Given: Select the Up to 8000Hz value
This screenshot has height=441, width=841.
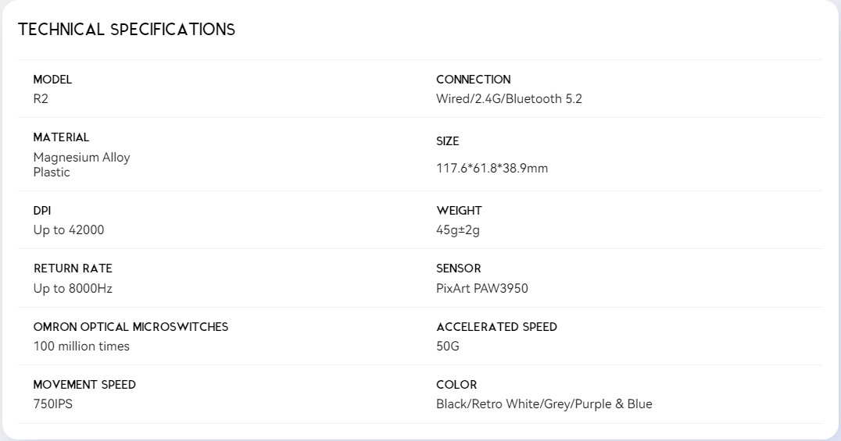Looking at the screenshot, I should (73, 288).
